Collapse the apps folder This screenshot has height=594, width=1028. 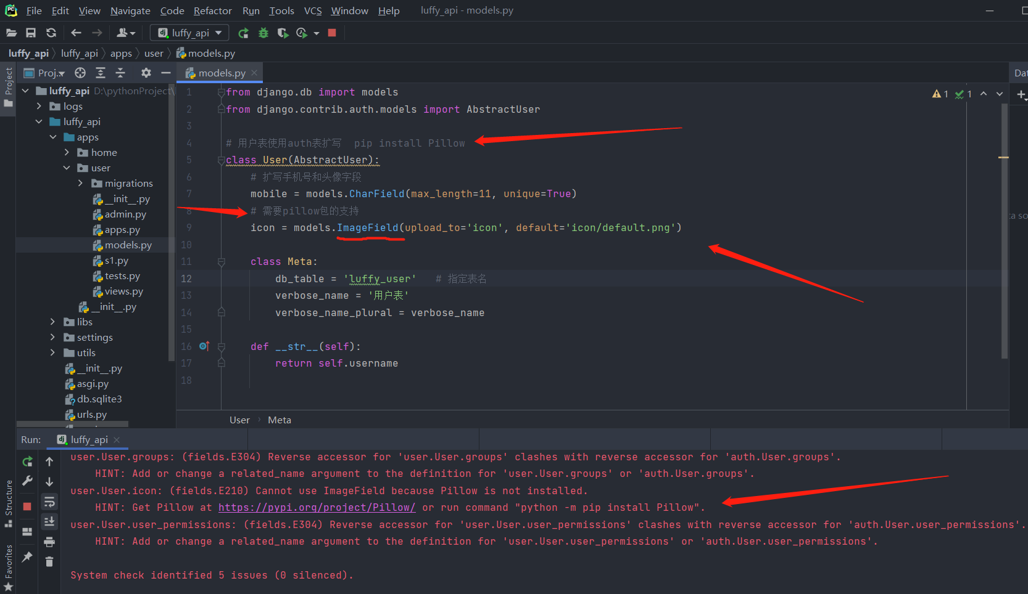53,137
